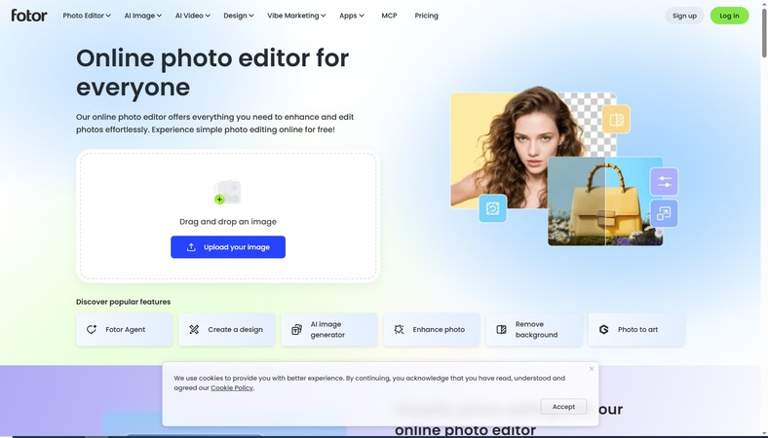Expand the AI Image menu
Image resolution: width=768 pixels, height=438 pixels.
142,16
